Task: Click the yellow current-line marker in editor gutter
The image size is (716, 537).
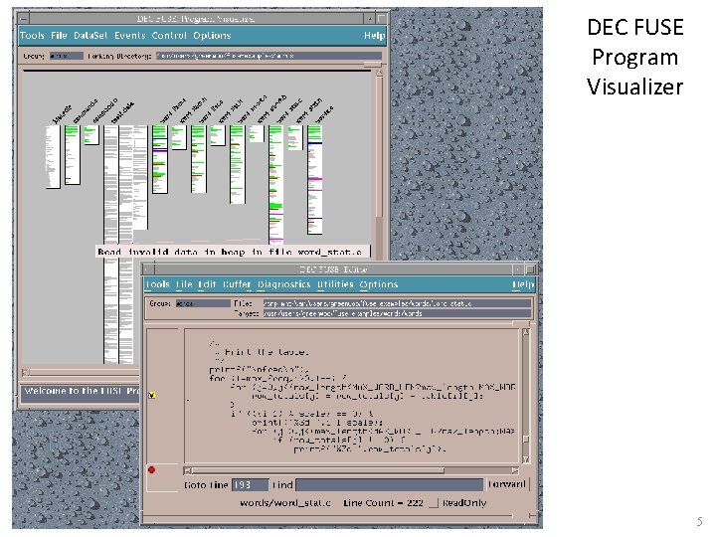Action: point(152,395)
